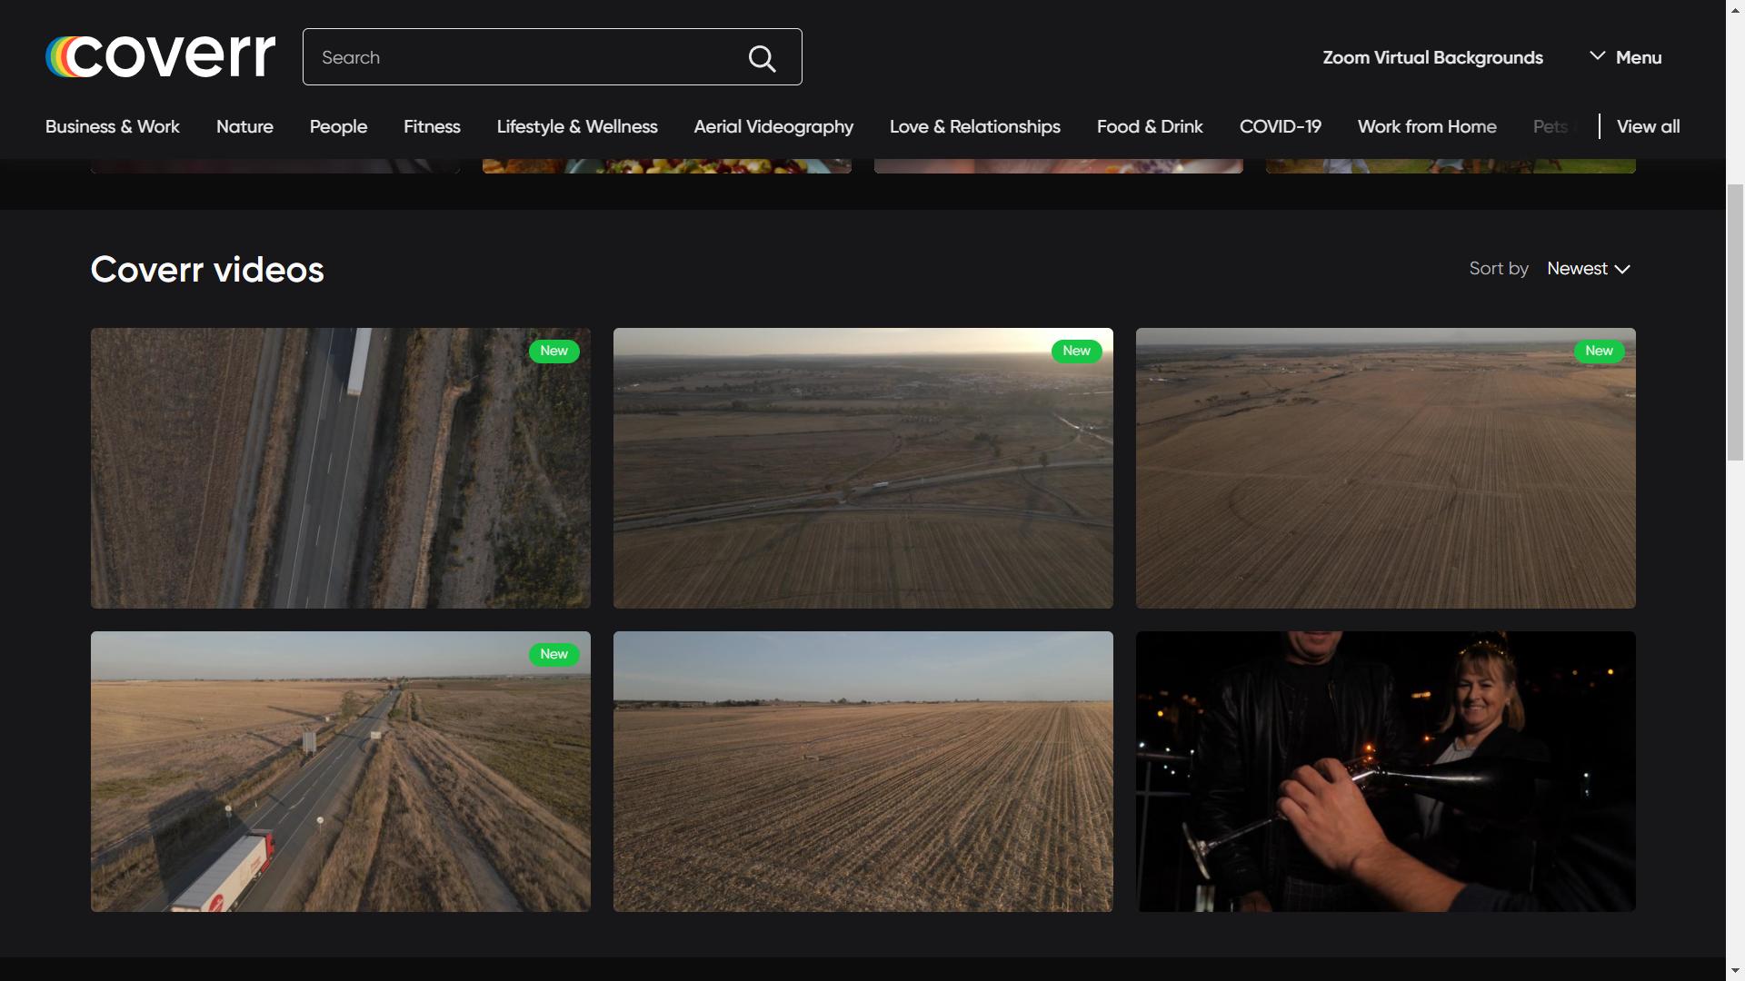Open the champagne pouring night video
The width and height of the screenshot is (1745, 981).
point(1385,771)
